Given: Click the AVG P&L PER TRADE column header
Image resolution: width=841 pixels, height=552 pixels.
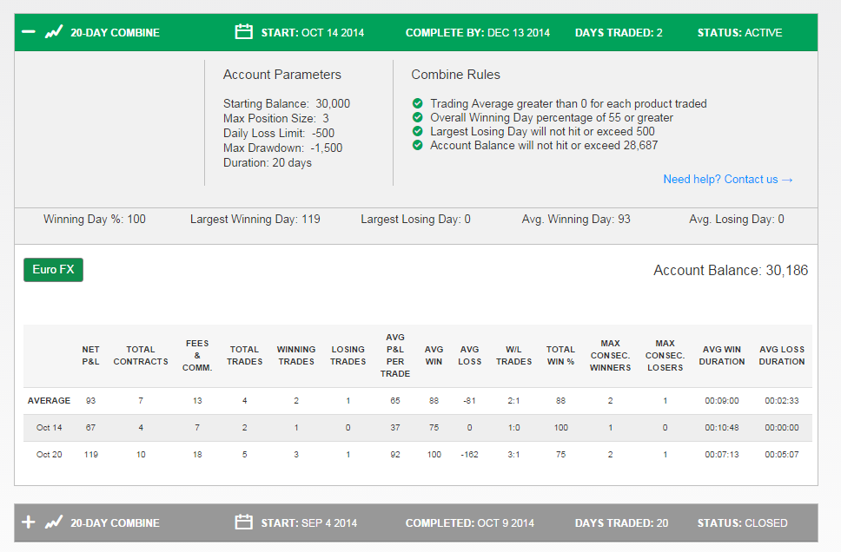Looking at the screenshot, I should 395,355.
